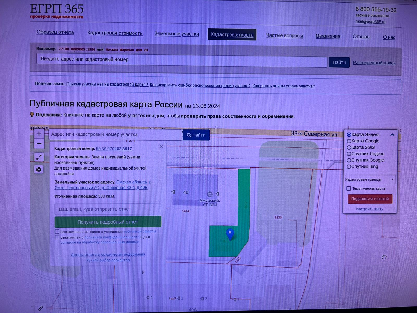Enable the Тематическая карта checkbox

point(349,188)
